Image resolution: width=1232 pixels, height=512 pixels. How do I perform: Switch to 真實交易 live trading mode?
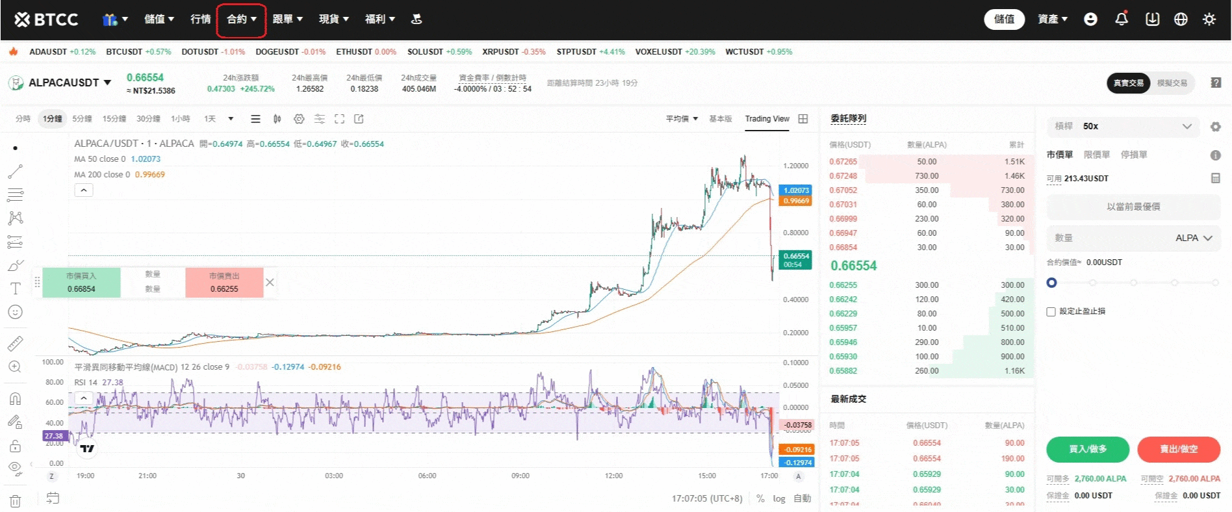pyautogui.click(x=1128, y=83)
